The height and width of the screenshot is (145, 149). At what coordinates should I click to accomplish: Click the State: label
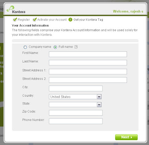point(26,103)
